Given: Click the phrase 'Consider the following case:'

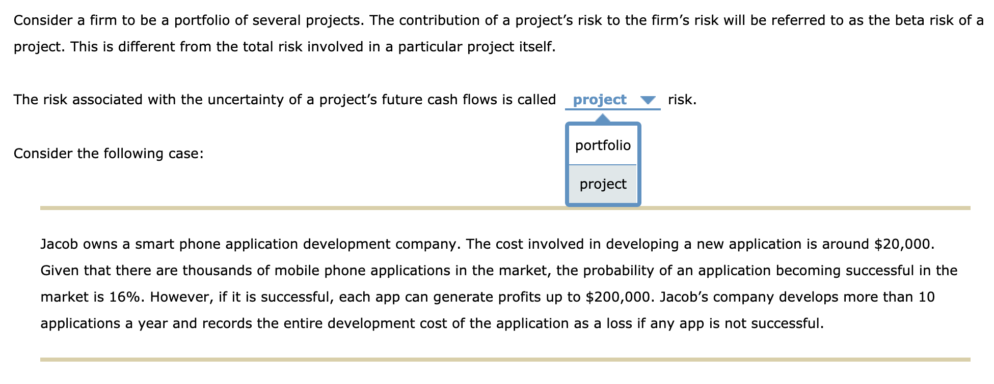Looking at the screenshot, I should point(108,153).
